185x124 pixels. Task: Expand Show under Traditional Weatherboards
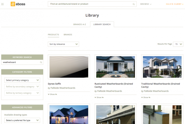pyautogui.click(x=146, y=97)
